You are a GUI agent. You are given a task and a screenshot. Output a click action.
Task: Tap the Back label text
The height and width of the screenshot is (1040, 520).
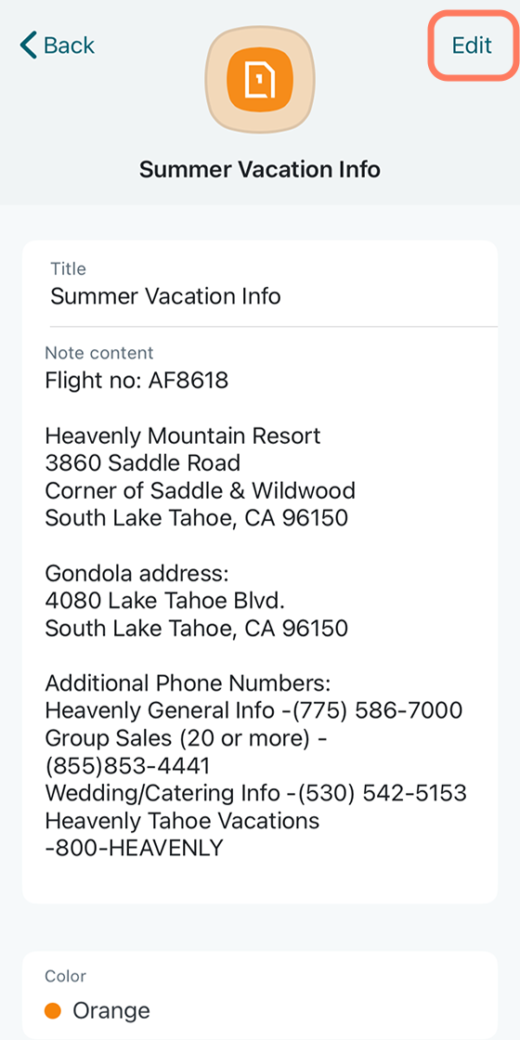pyautogui.click(x=69, y=45)
